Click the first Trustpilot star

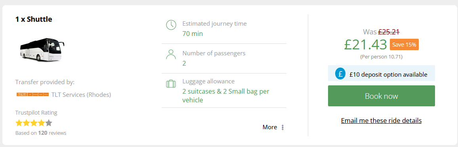click(x=19, y=123)
